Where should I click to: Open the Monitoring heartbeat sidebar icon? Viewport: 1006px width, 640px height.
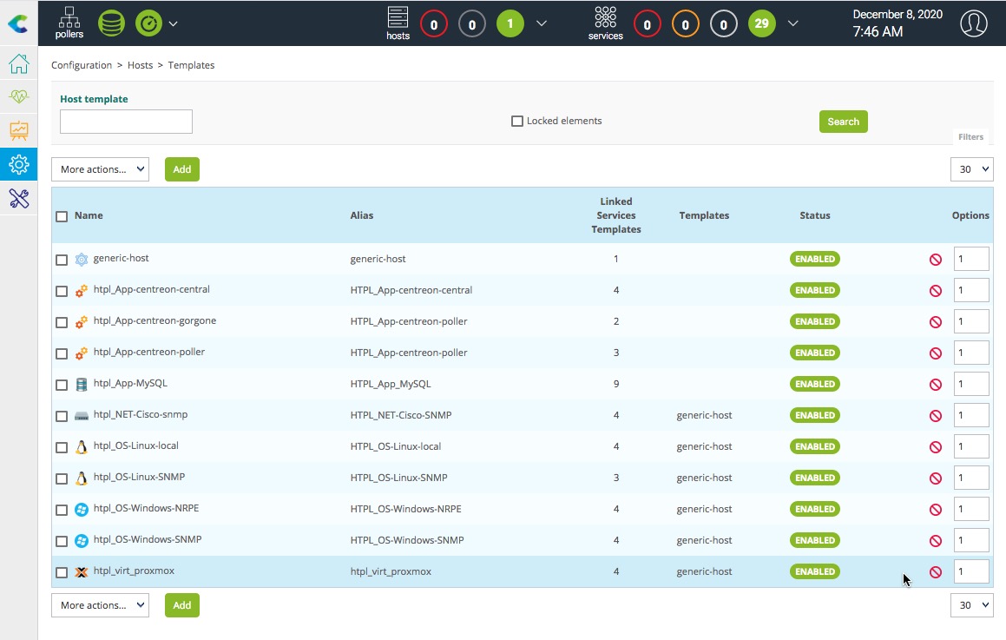click(18, 97)
